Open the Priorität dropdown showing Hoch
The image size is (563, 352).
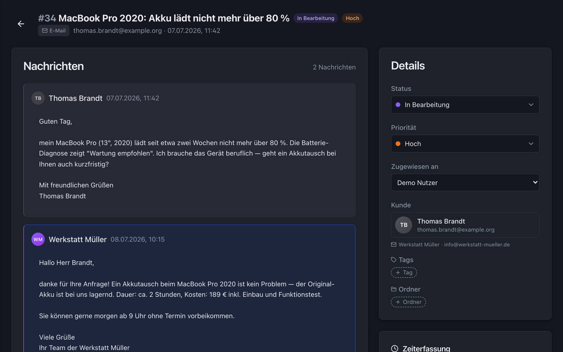tap(465, 144)
